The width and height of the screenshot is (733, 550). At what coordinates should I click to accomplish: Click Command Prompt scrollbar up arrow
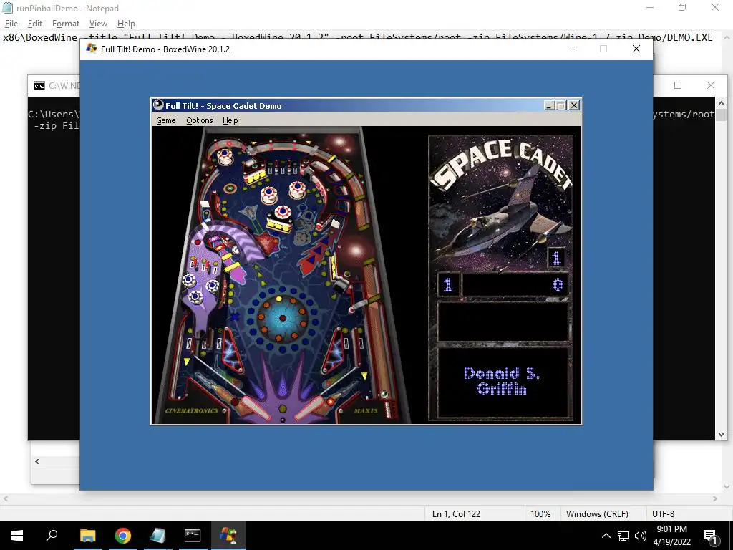pos(721,103)
